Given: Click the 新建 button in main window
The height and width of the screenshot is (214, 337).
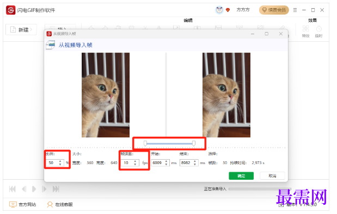Looking at the screenshot, I should pos(21,29).
